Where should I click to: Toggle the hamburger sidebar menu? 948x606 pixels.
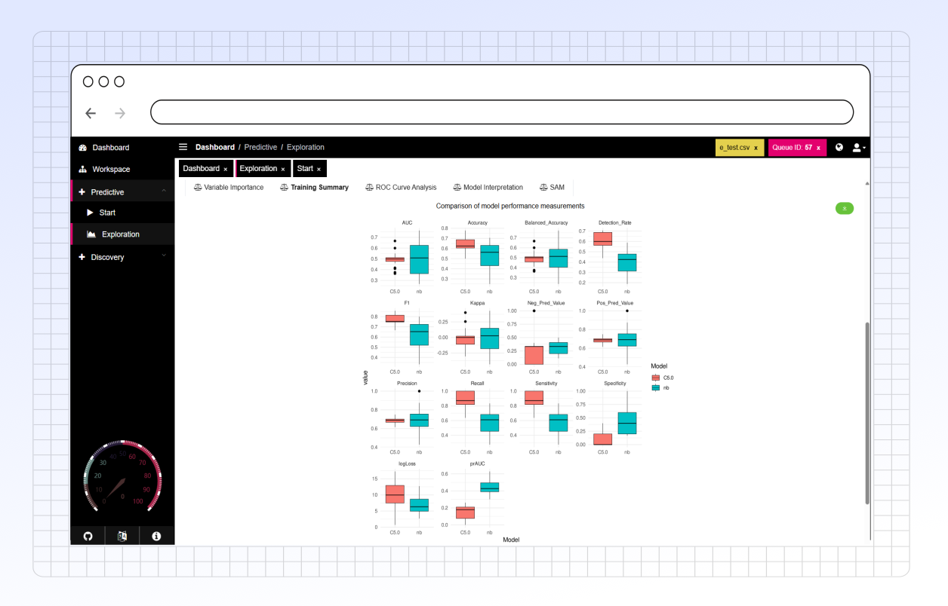pos(183,147)
